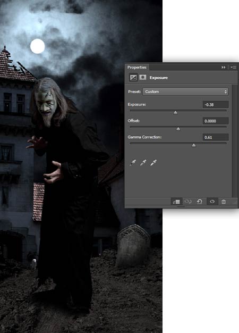View the previous state of adjustment
The image size is (239, 333).
click(x=188, y=201)
